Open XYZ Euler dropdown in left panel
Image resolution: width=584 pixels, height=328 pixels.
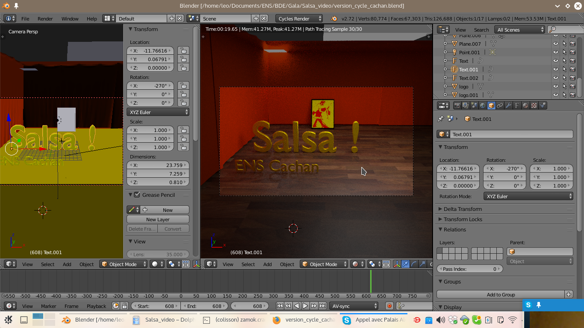point(158,112)
